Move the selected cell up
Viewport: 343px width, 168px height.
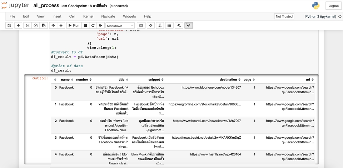click(53, 25)
